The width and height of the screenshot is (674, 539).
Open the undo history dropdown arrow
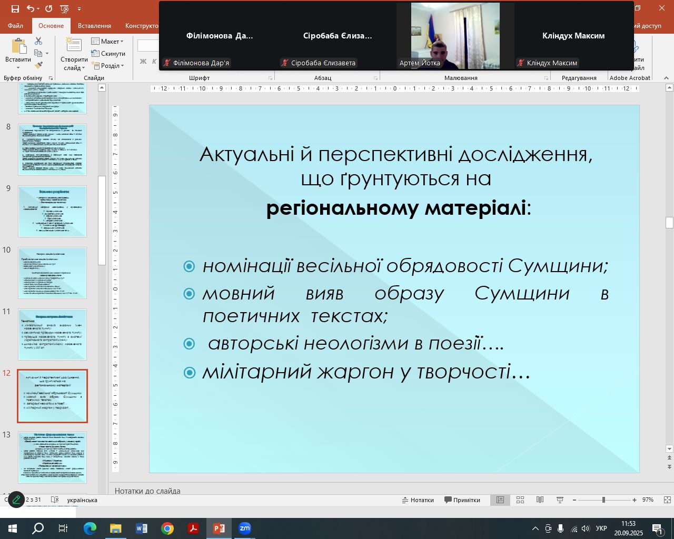click(39, 9)
